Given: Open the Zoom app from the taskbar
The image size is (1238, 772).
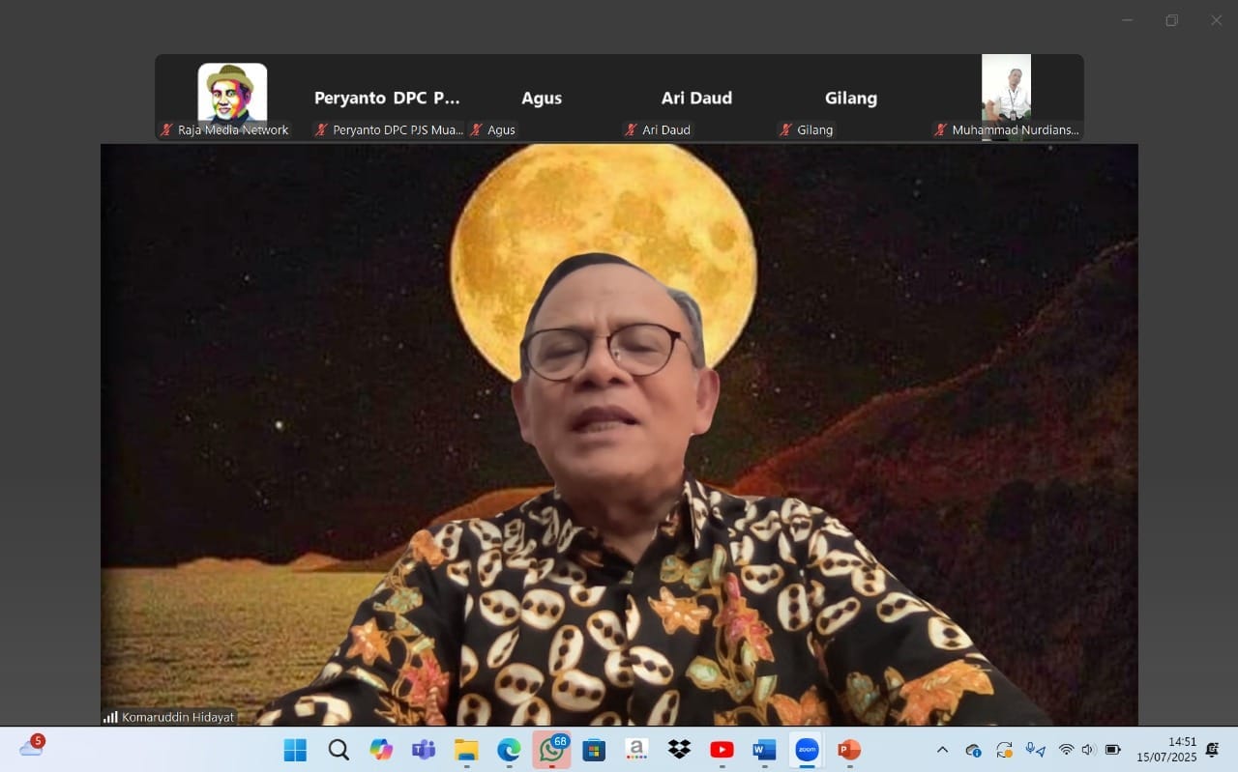Looking at the screenshot, I should [806, 749].
